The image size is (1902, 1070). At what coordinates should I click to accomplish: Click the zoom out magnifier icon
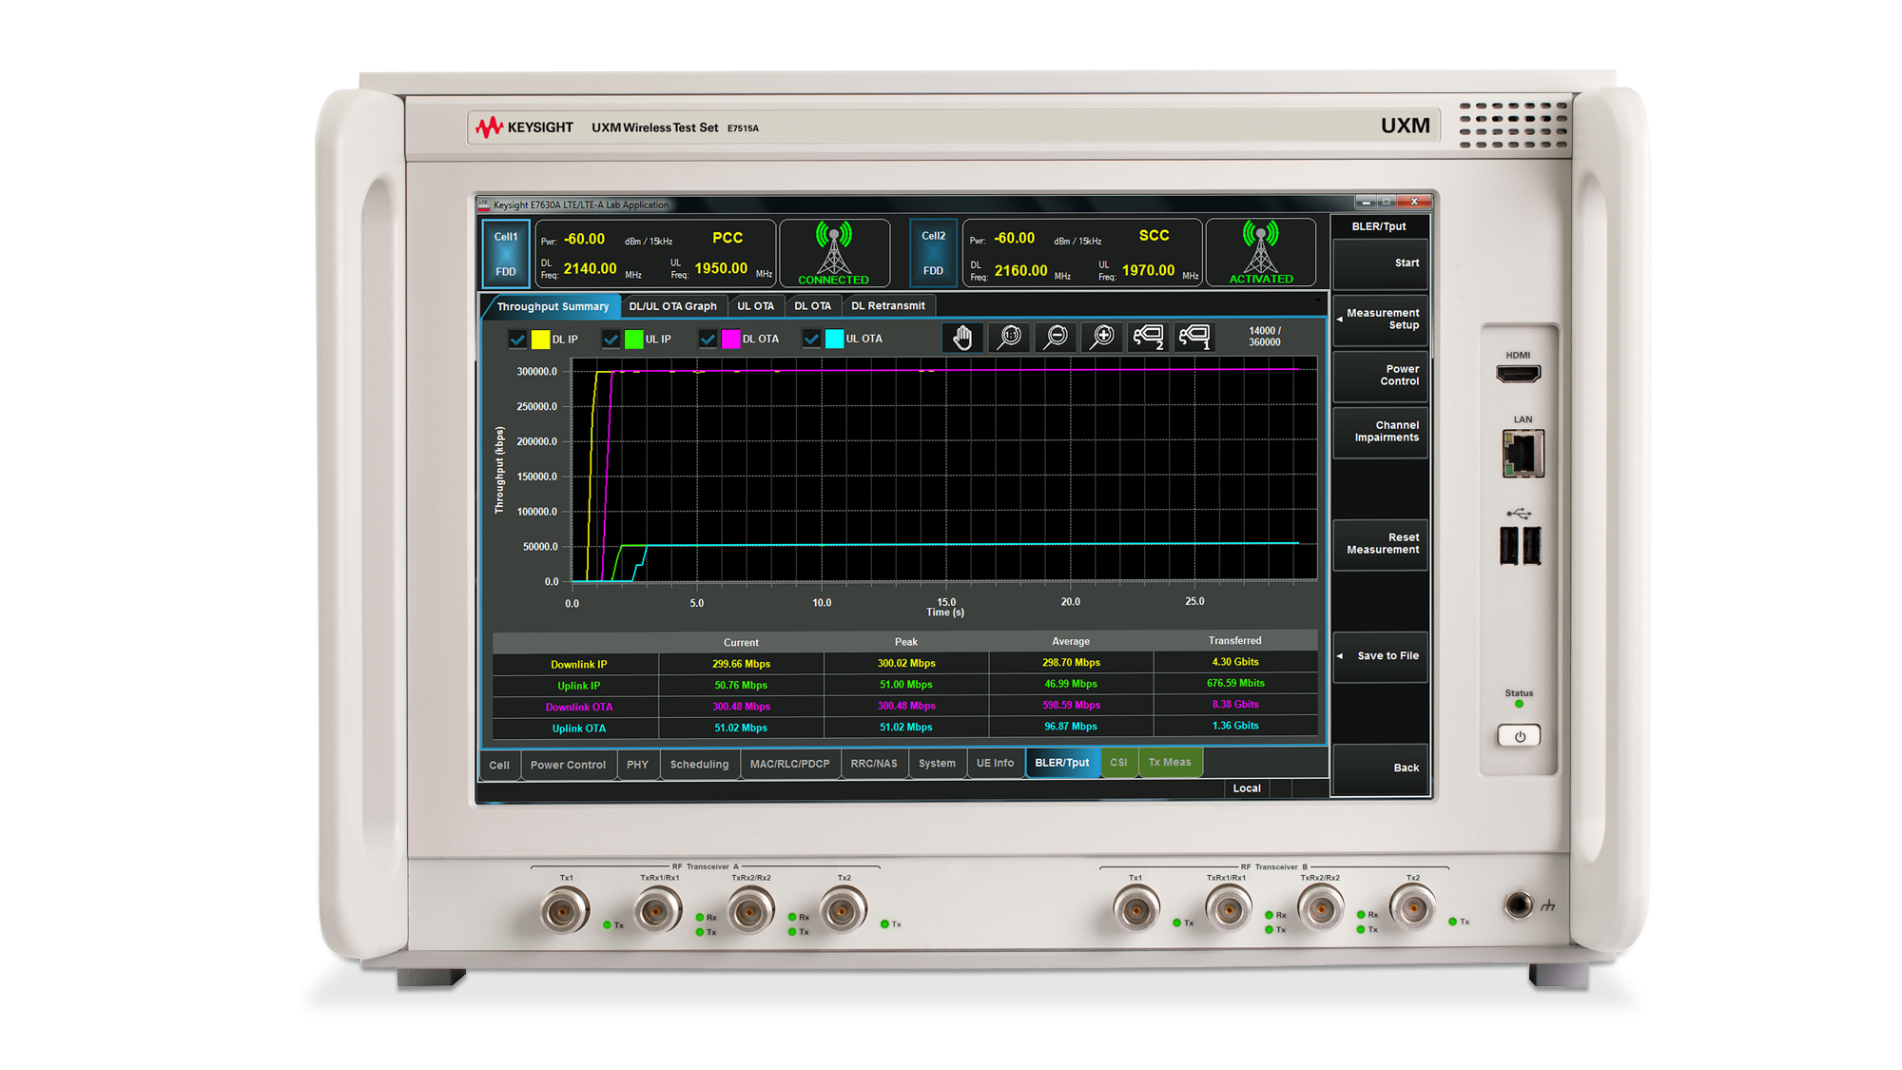click(1056, 337)
